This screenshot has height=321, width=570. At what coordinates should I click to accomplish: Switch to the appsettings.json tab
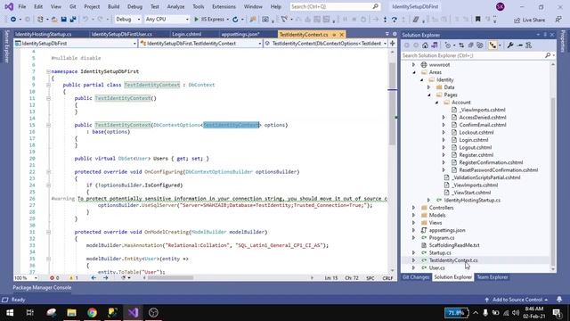coord(240,34)
